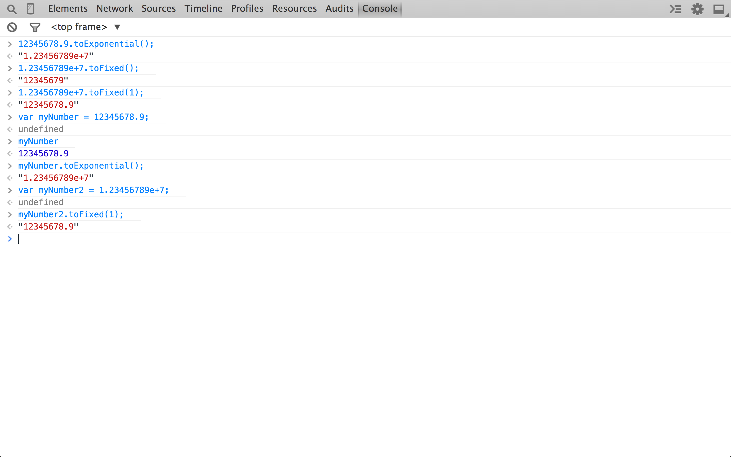Click the magnifier inspect element icon
Image resolution: width=731 pixels, height=457 pixels.
pos(12,9)
